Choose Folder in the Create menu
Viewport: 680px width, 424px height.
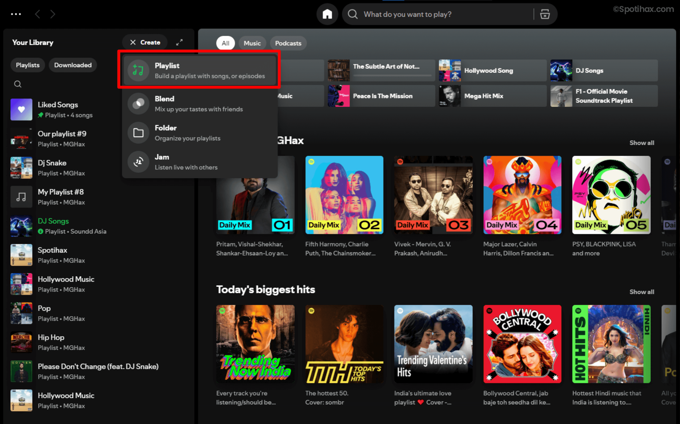pos(200,133)
